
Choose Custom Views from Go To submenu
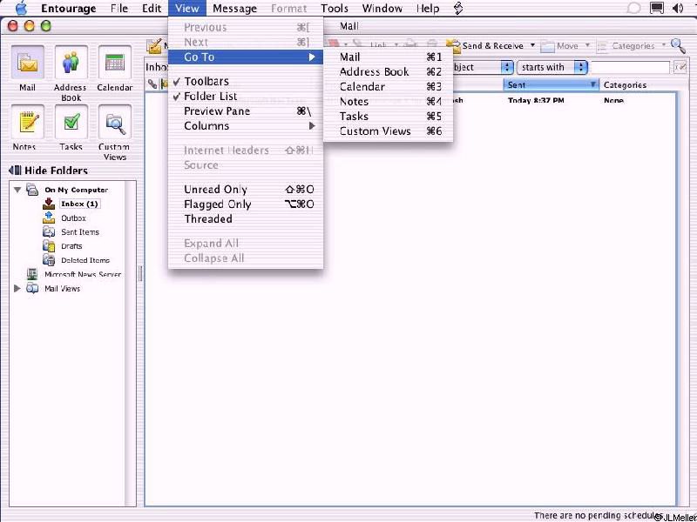coord(388,131)
